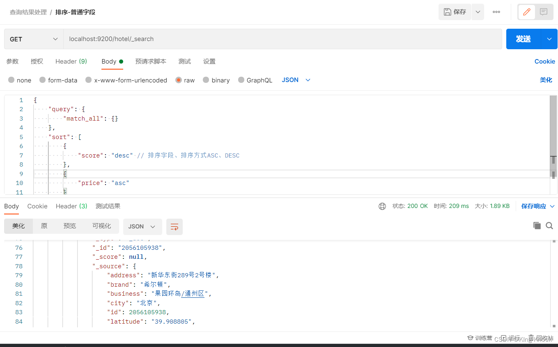Click the pencil edit icon
558x347 pixels.
pos(526,12)
